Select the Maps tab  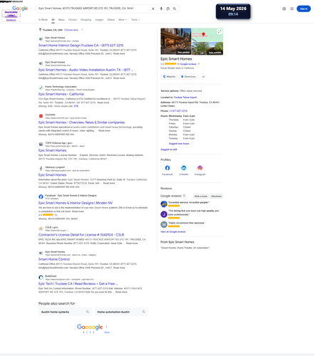[x=62, y=20]
